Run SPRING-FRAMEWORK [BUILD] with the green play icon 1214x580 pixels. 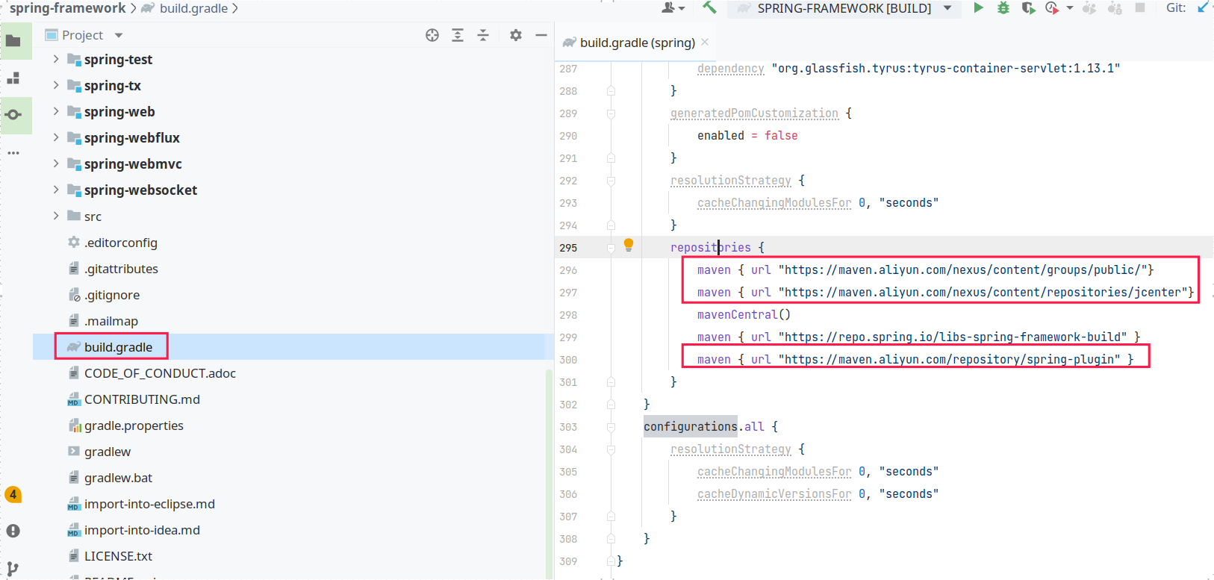tap(978, 7)
